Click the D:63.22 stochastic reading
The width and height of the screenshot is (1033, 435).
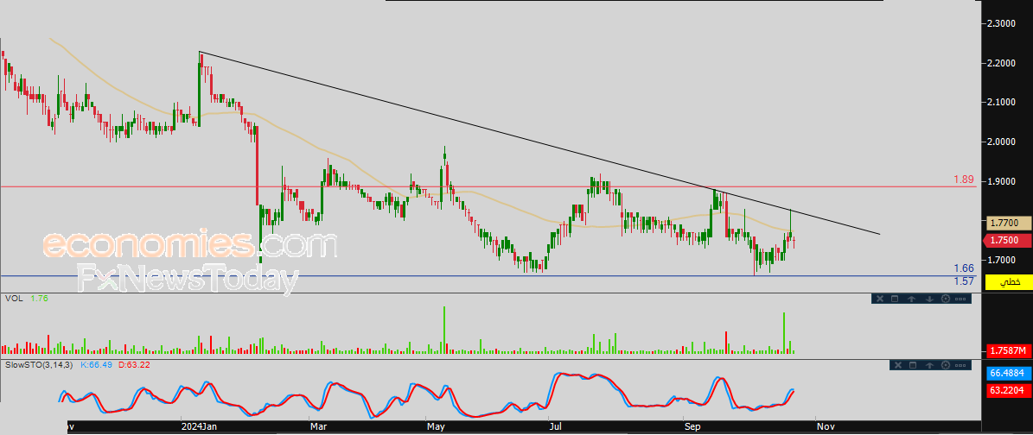[134, 364]
